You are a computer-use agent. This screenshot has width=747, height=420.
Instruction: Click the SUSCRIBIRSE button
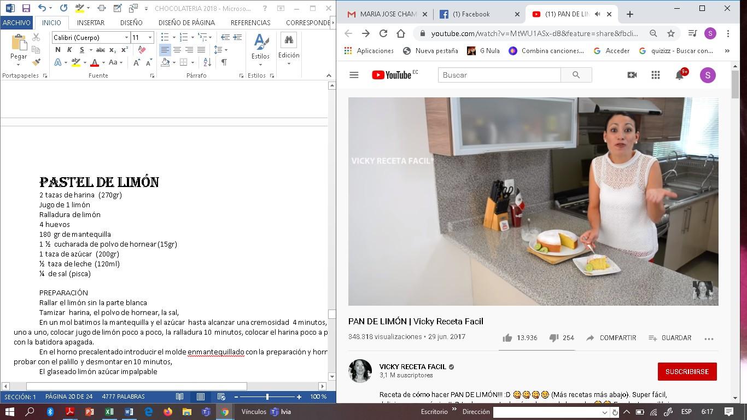click(x=687, y=371)
